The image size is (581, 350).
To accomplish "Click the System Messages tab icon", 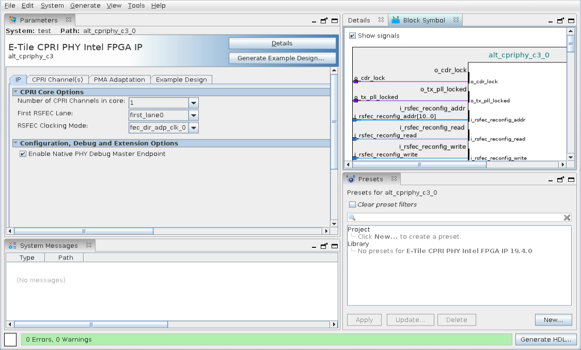I will tap(12, 245).
